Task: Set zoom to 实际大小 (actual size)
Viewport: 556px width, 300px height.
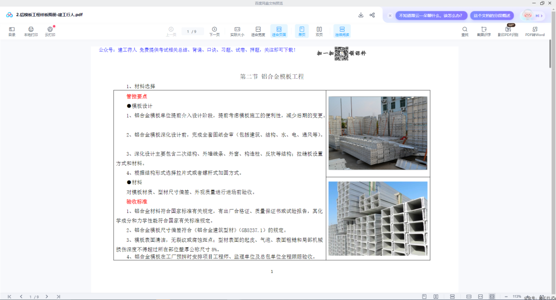Action: pos(237,31)
